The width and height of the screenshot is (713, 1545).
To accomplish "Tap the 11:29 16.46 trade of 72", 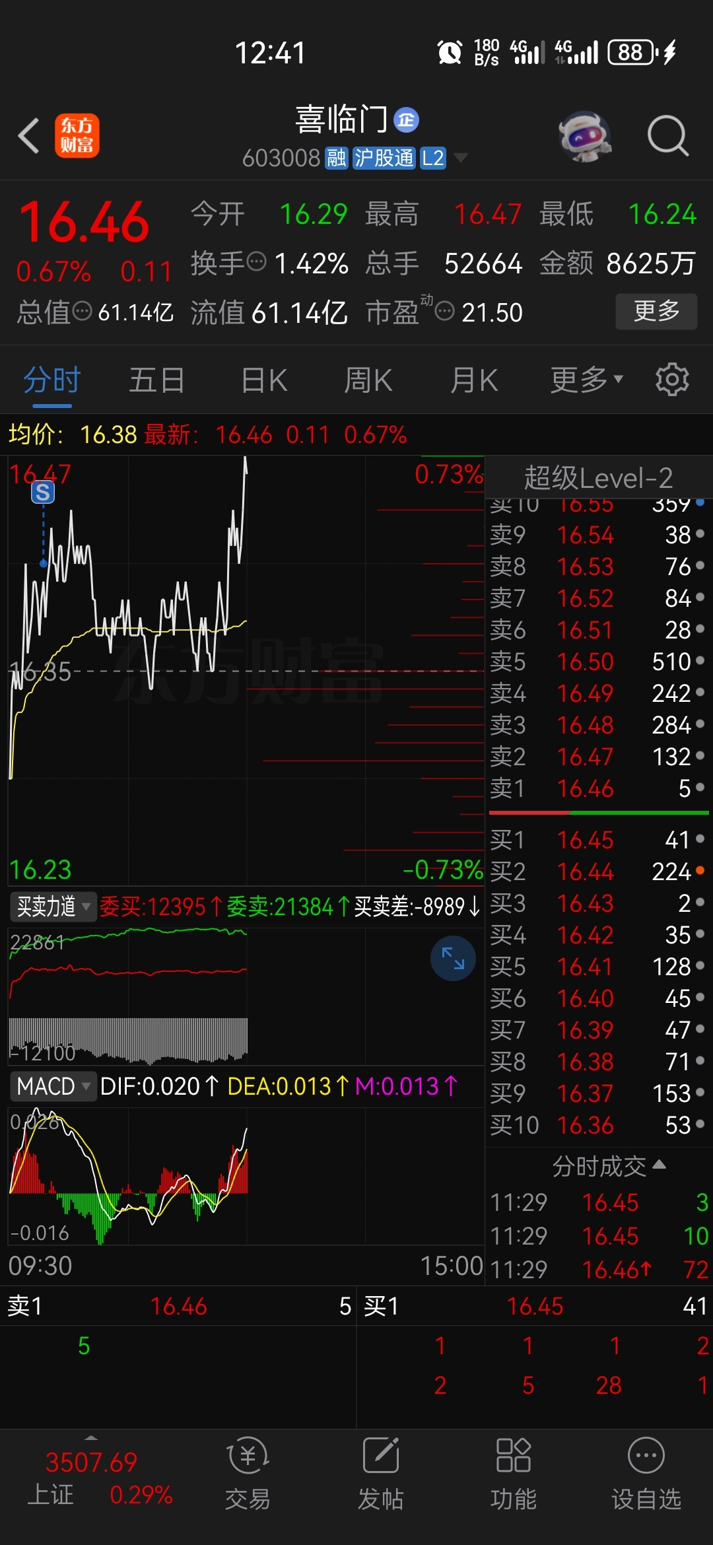I will tap(599, 1269).
